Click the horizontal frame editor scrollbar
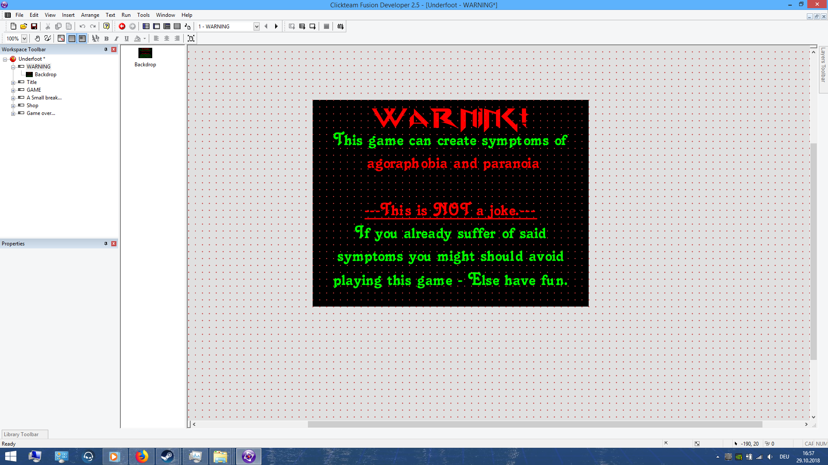 point(535,425)
